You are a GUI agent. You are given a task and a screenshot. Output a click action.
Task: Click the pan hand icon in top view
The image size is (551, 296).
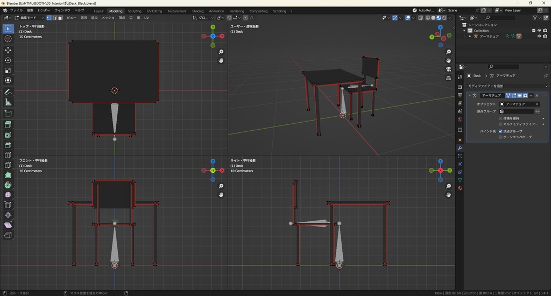point(221,61)
